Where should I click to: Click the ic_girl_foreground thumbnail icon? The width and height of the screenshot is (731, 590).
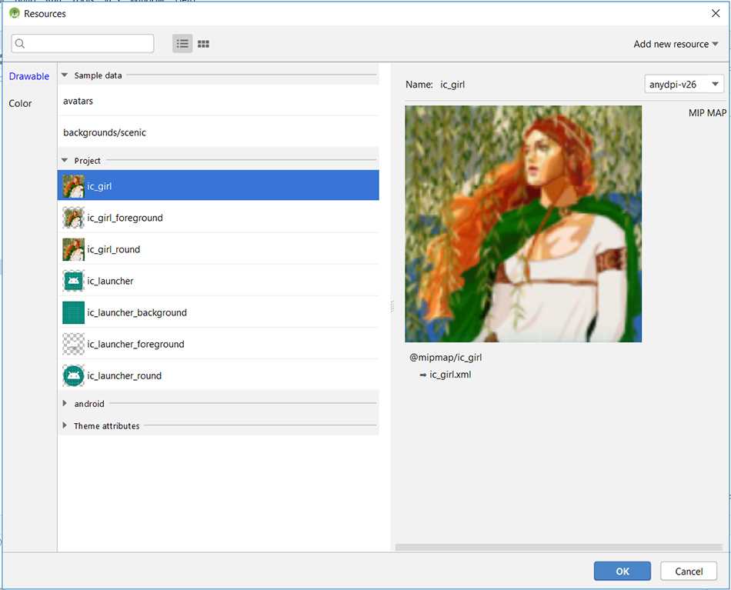(x=73, y=218)
